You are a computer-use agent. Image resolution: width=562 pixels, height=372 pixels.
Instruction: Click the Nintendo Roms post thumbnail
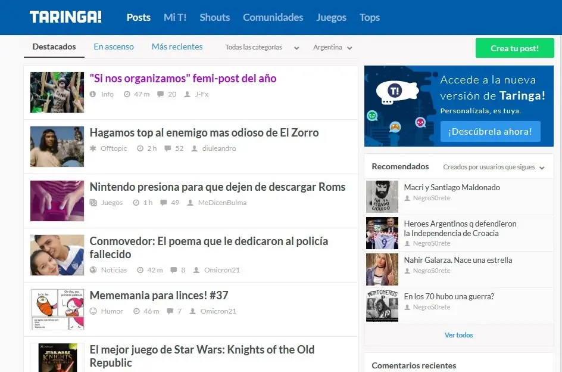pyautogui.click(x=57, y=201)
